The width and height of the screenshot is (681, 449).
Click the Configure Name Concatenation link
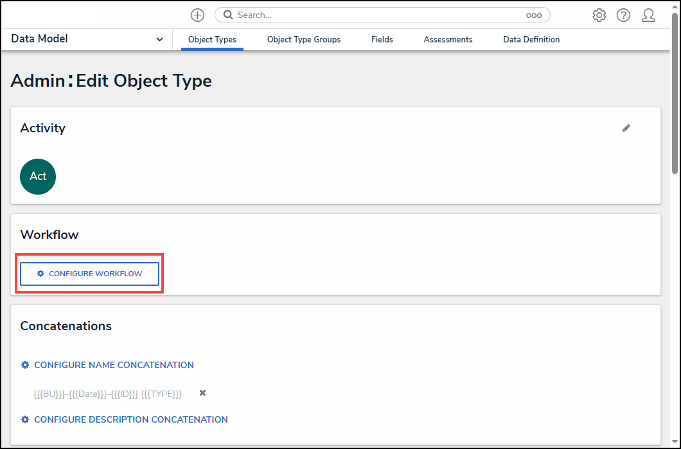[113, 365]
